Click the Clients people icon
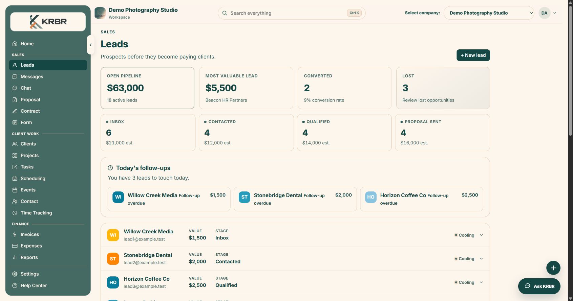 tap(15, 144)
